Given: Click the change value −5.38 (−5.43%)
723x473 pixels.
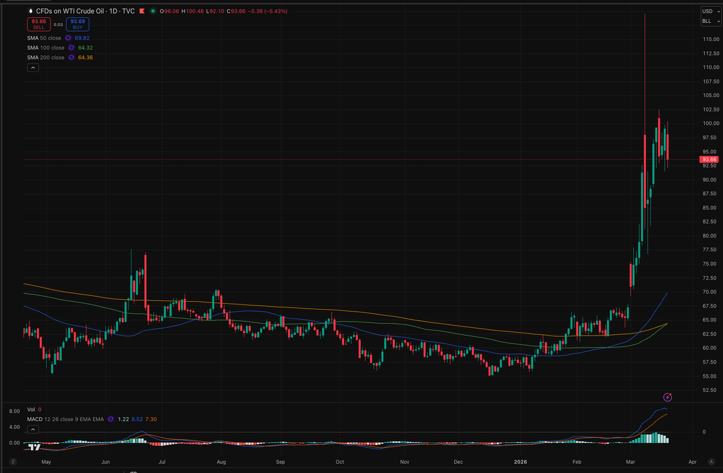Looking at the screenshot, I should pos(267,11).
